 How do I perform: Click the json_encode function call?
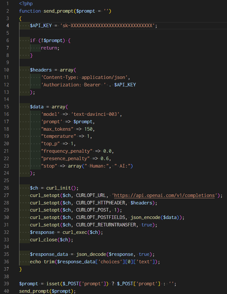pos(146,217)
